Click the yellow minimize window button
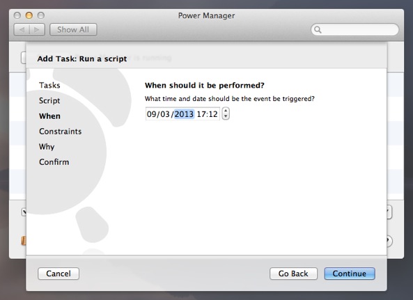Image resolution: width=413 pixels, height=300 pixels. pyautogui.click(x=29, y=15)
